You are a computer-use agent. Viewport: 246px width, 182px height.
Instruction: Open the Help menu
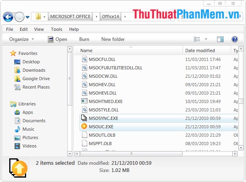click(x=74, y=29)
